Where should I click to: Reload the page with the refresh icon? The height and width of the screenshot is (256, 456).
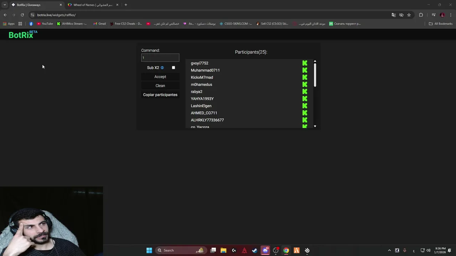pos(22,15)
